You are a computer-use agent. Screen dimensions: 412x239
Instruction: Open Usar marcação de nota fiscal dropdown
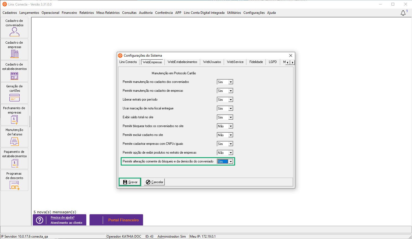[231, 109]
